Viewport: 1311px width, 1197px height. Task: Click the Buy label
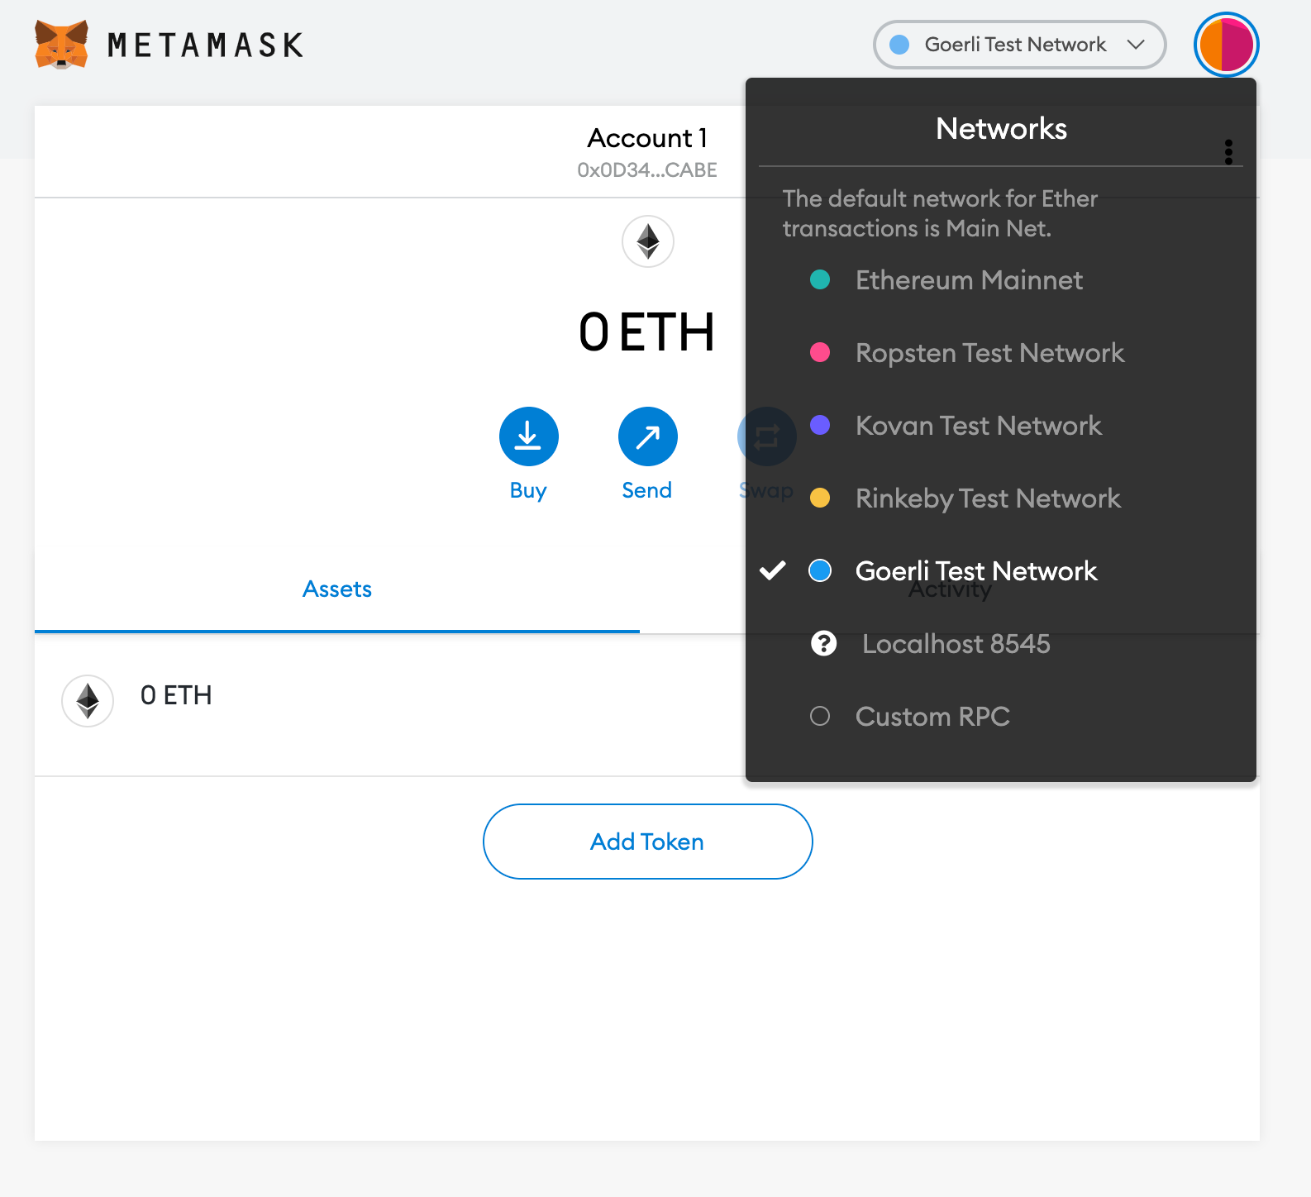click(528, 490)
